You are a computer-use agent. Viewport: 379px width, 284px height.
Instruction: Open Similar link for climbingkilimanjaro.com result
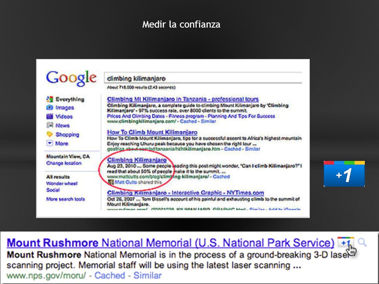pyautogui.click(x=208, y=121)
